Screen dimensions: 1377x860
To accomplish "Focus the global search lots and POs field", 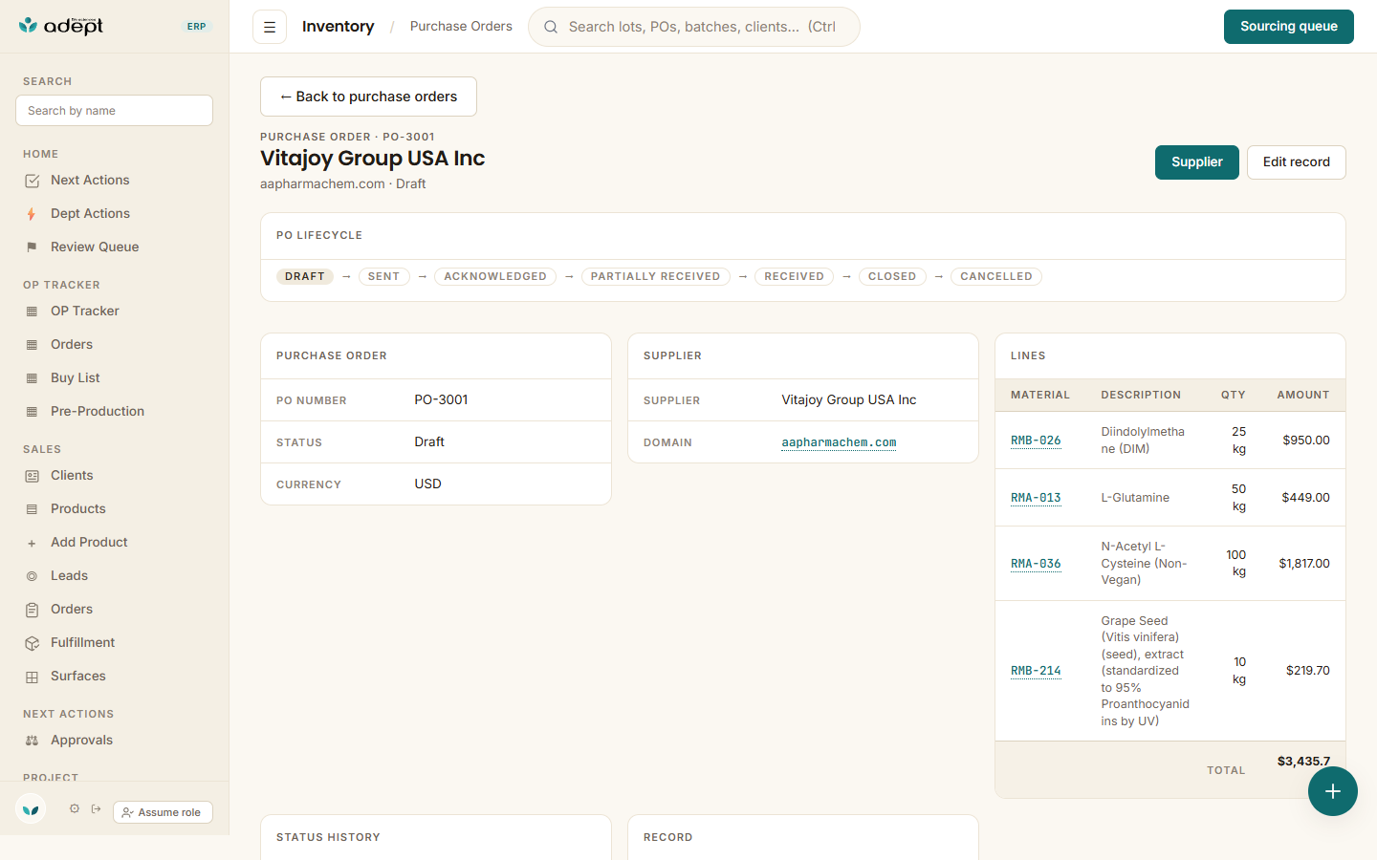I will pyautogui.click(x=694, y=27).
